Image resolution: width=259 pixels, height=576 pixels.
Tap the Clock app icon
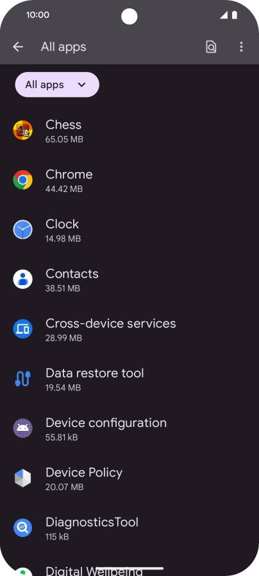[22, 230]
